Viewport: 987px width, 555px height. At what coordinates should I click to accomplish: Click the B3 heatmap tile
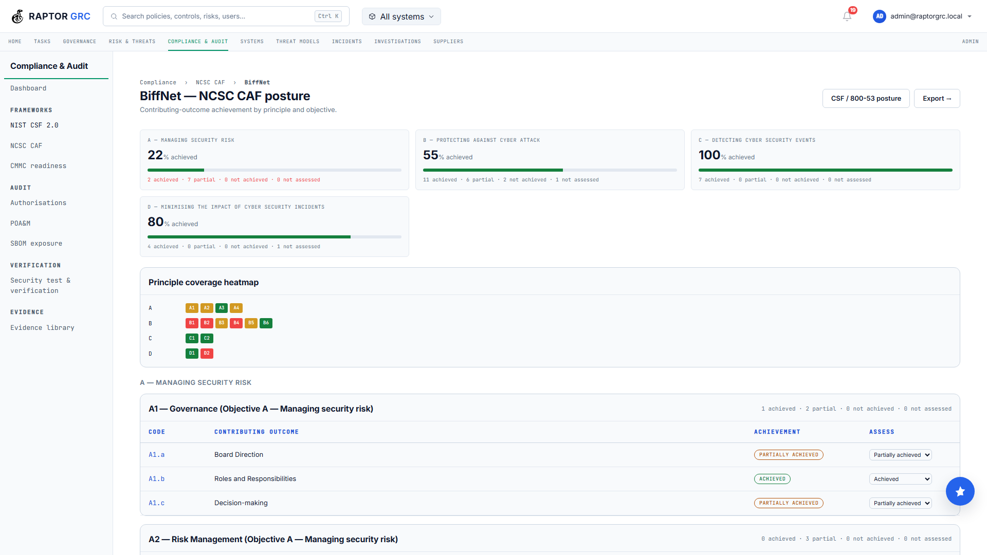(x=222, y=323)
